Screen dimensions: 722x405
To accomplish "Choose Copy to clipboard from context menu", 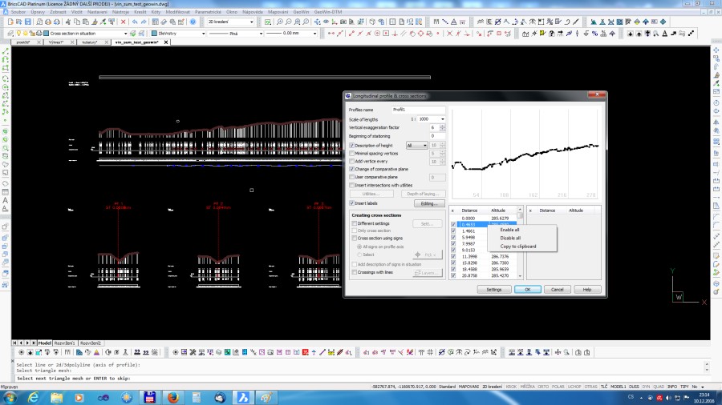I will point(518,247).
